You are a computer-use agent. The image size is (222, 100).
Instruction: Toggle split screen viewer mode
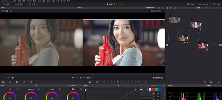point(7,11)
